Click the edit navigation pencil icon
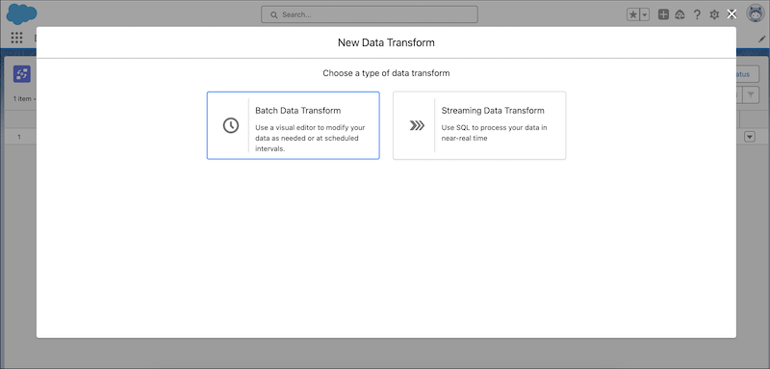The width and height of the screenshot is (770, 369). pos(762,39)
